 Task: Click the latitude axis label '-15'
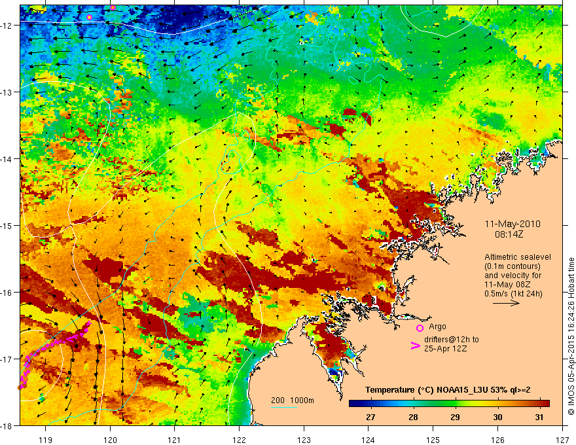(x=7, y=225)
